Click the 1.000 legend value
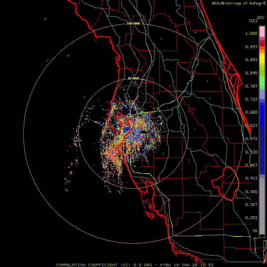267x267 pixels. 251,33
